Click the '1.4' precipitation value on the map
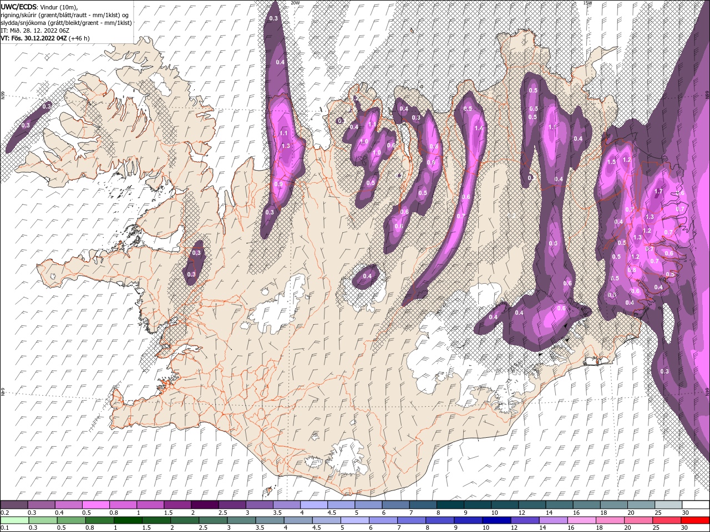The height and width of the screenshot is (532, 710). tap(478, 128)
